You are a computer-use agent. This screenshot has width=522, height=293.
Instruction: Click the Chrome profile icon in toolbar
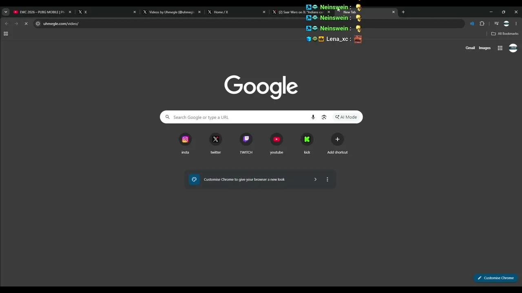[x=506, y=24]
